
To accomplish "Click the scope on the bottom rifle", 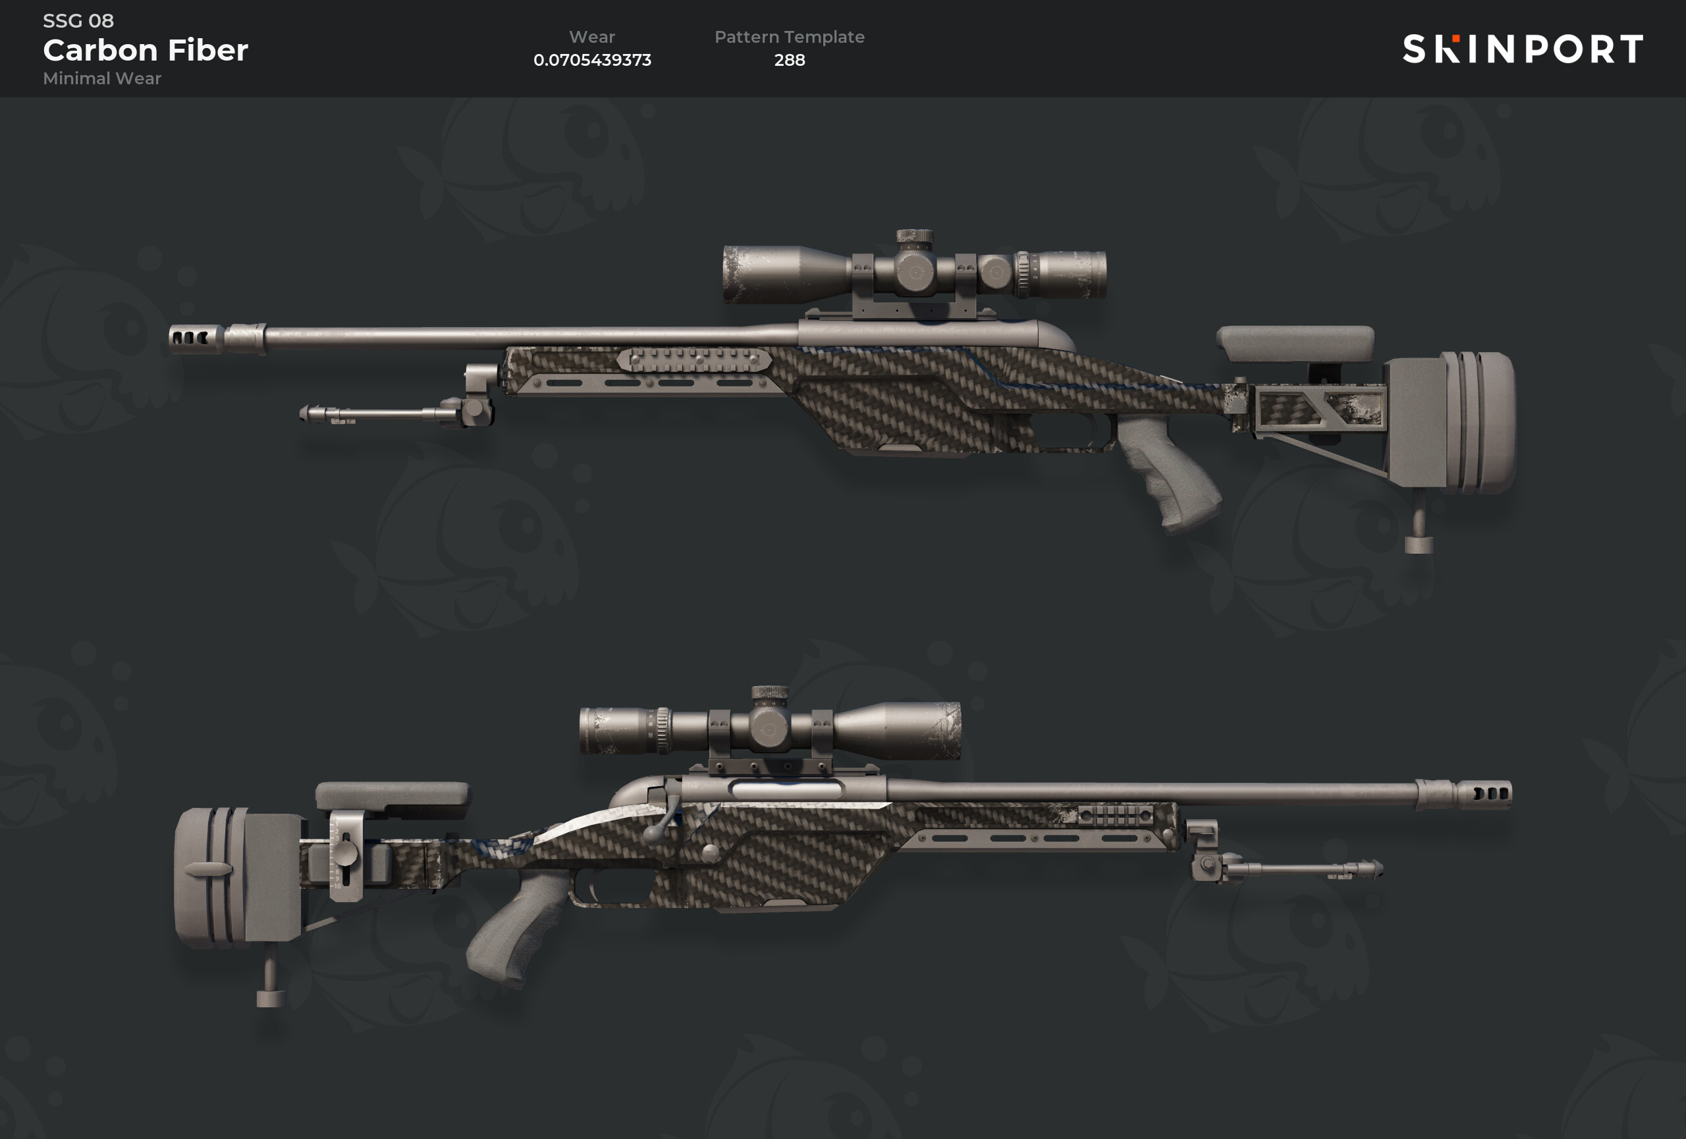I will (770, 729).
